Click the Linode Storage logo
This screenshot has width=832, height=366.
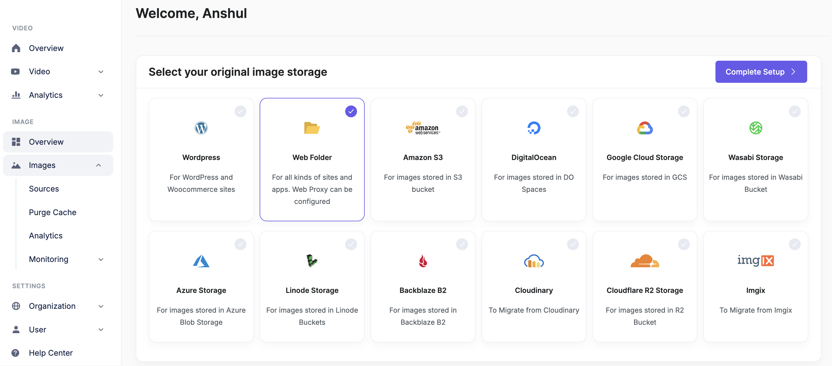pyautogui.click(x=312, y=261)
